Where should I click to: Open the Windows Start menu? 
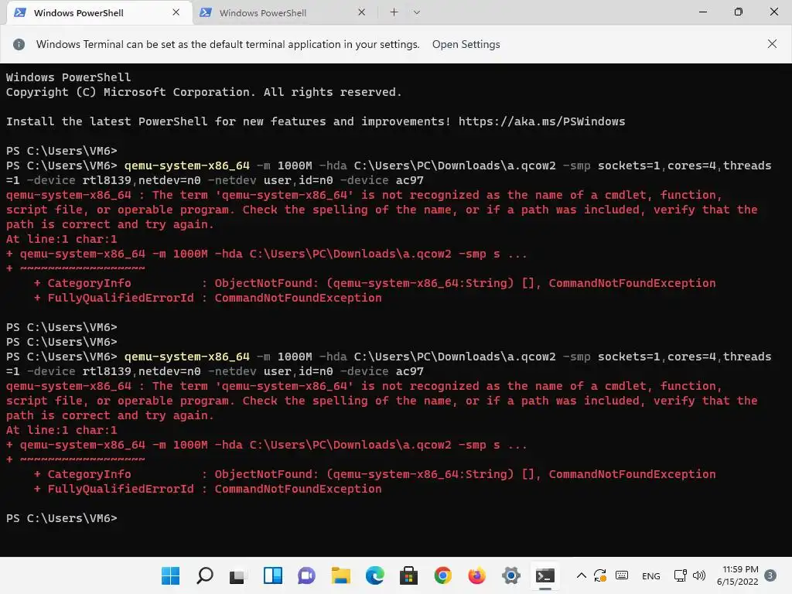pos(170,575)
